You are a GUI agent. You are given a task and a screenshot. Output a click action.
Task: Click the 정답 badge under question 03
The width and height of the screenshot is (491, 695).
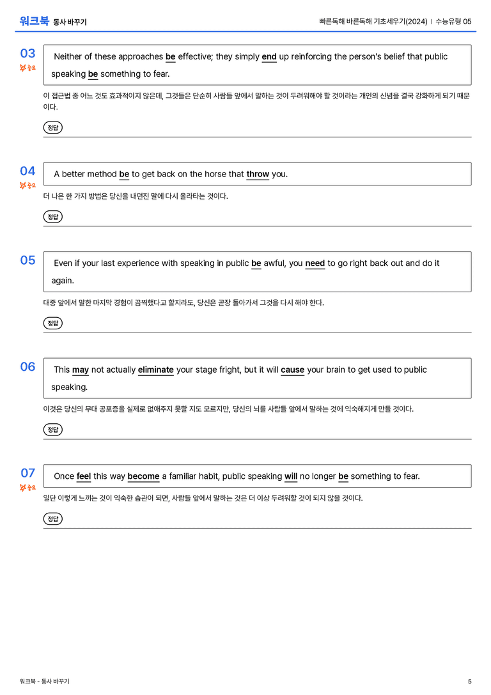tap(52, 128)
